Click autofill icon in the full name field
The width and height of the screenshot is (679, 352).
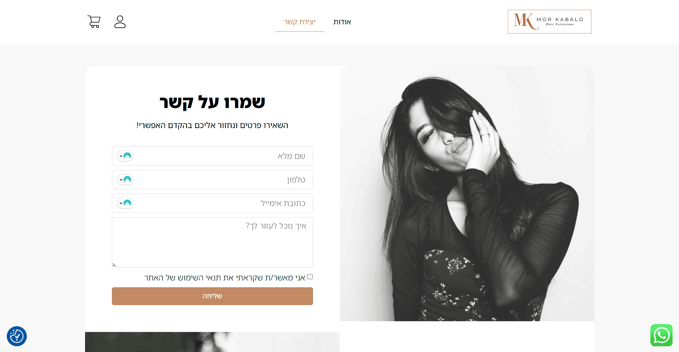[127, 156]
